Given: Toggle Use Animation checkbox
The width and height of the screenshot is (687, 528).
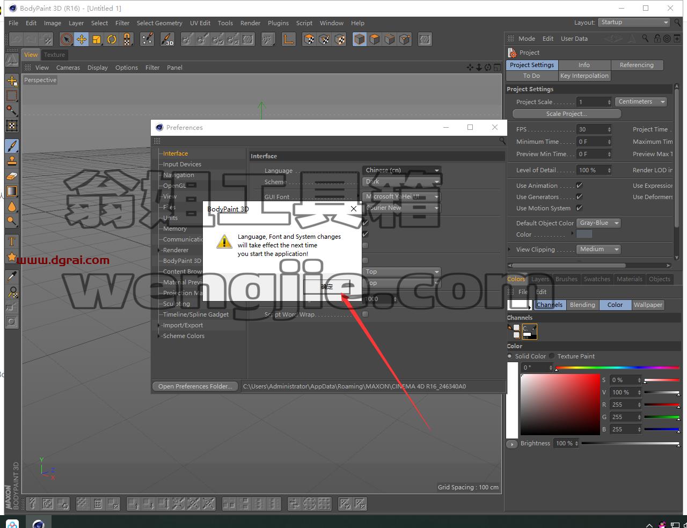Looking at the screenshot, I should pyautogui.click(x=579, y=185).
